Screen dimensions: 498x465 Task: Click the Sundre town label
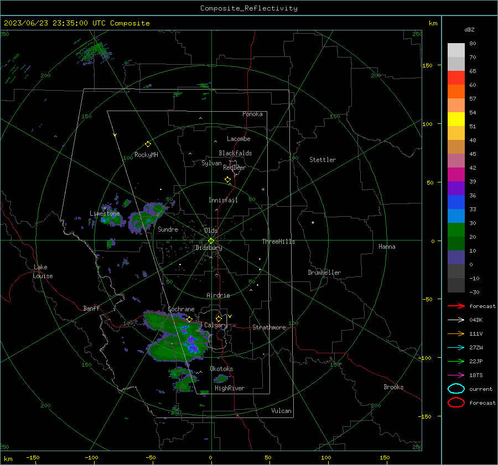[x=168, y=229]
